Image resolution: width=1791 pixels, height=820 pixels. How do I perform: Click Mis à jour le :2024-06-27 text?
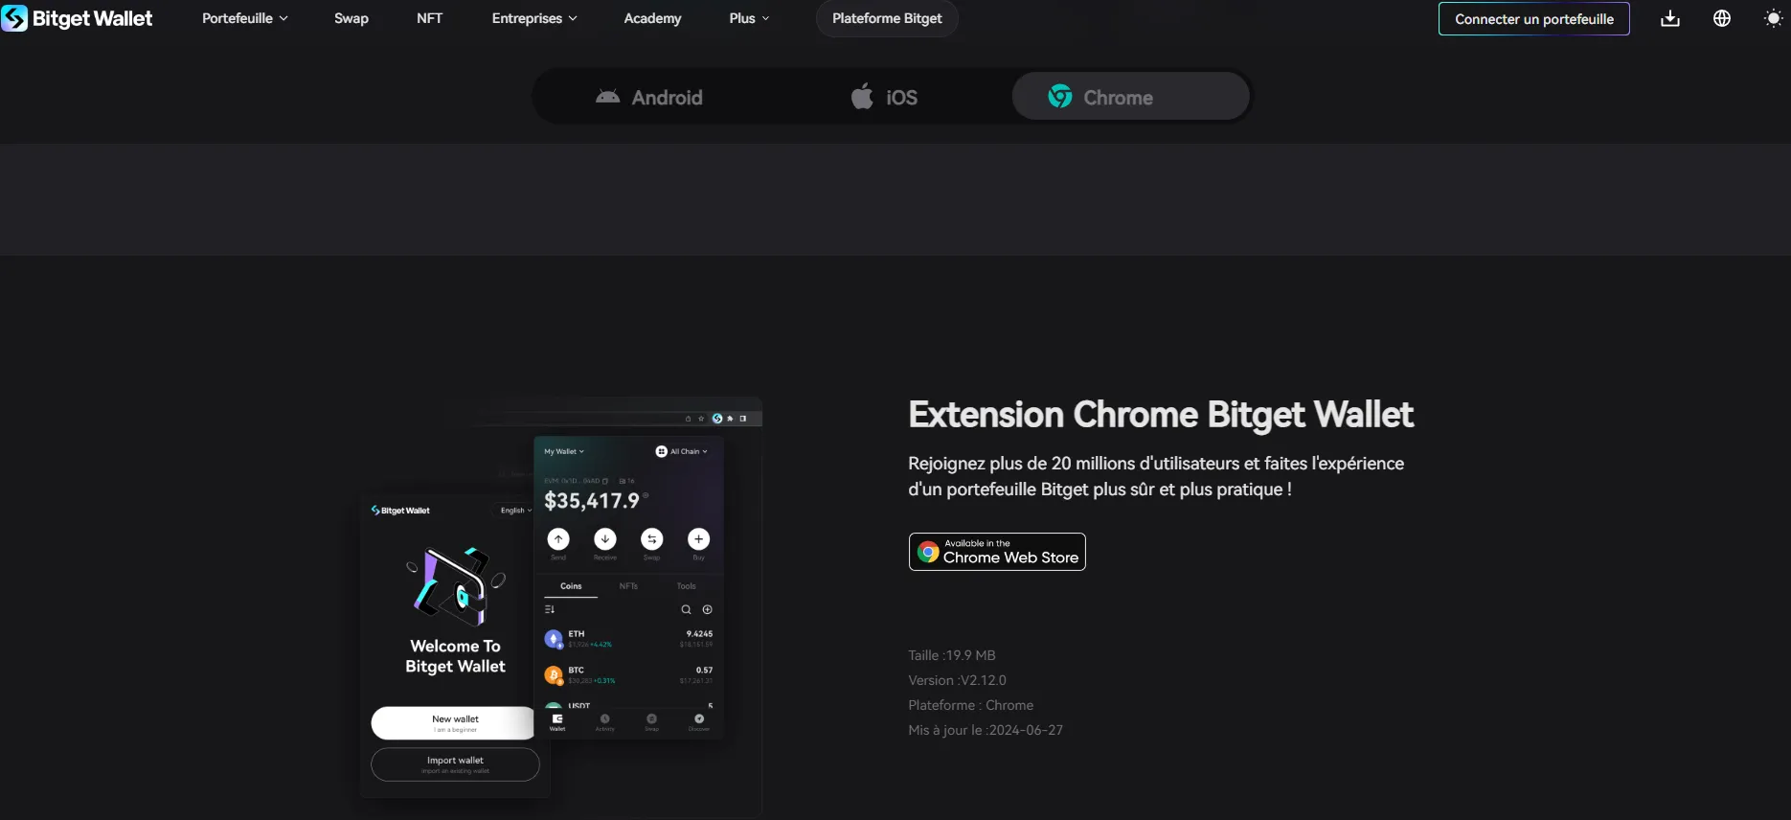click(x=986, y=730)
